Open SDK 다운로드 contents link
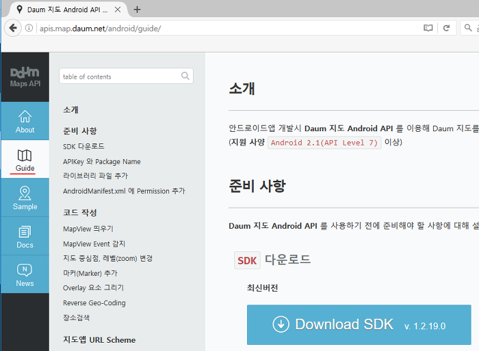 click(x=83, y=146)
